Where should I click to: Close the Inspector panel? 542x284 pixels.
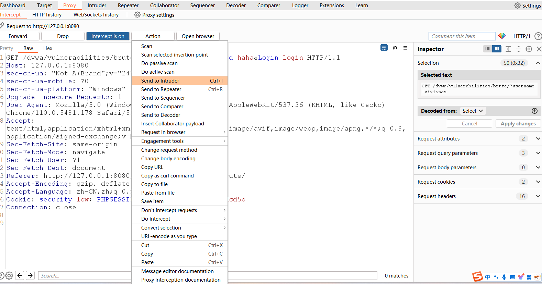click(x=539, y=49)
